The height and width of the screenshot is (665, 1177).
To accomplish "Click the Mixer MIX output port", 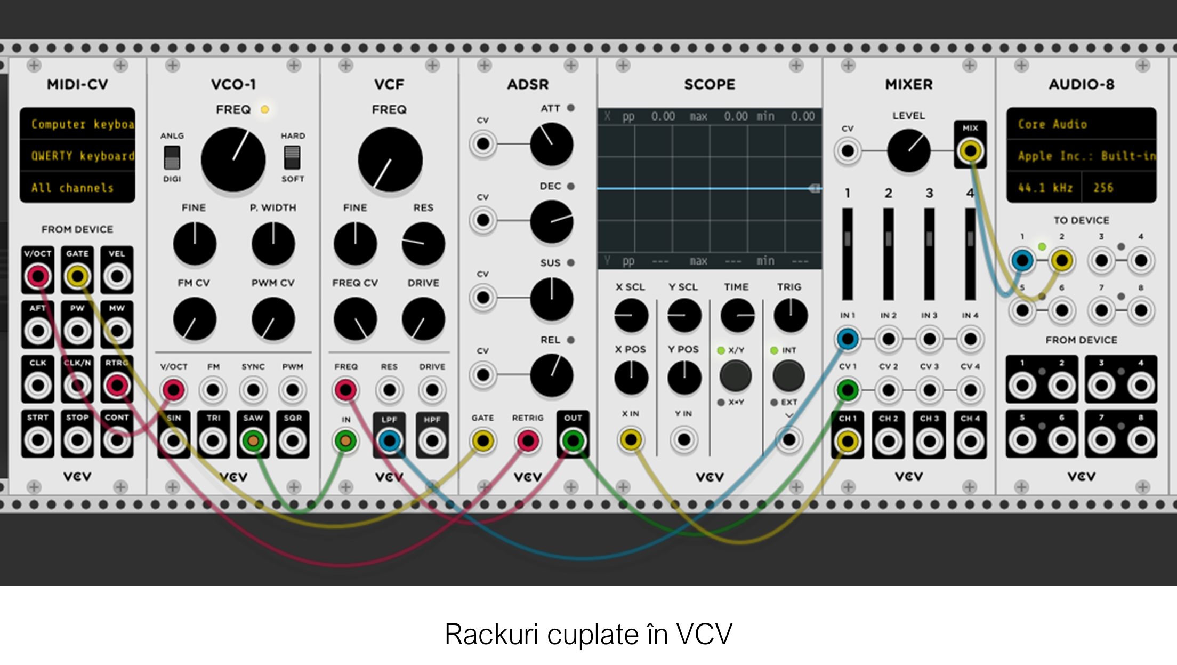I will pyautogui.click(x=970, y=151).
